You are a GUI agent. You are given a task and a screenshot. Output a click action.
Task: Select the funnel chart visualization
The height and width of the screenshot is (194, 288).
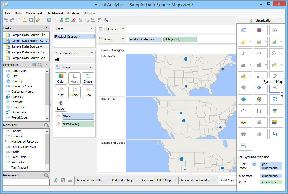[x=274, y=111]
